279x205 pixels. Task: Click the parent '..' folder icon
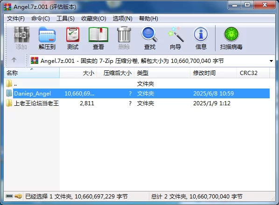pyautogui.click(x=9, y=83)
